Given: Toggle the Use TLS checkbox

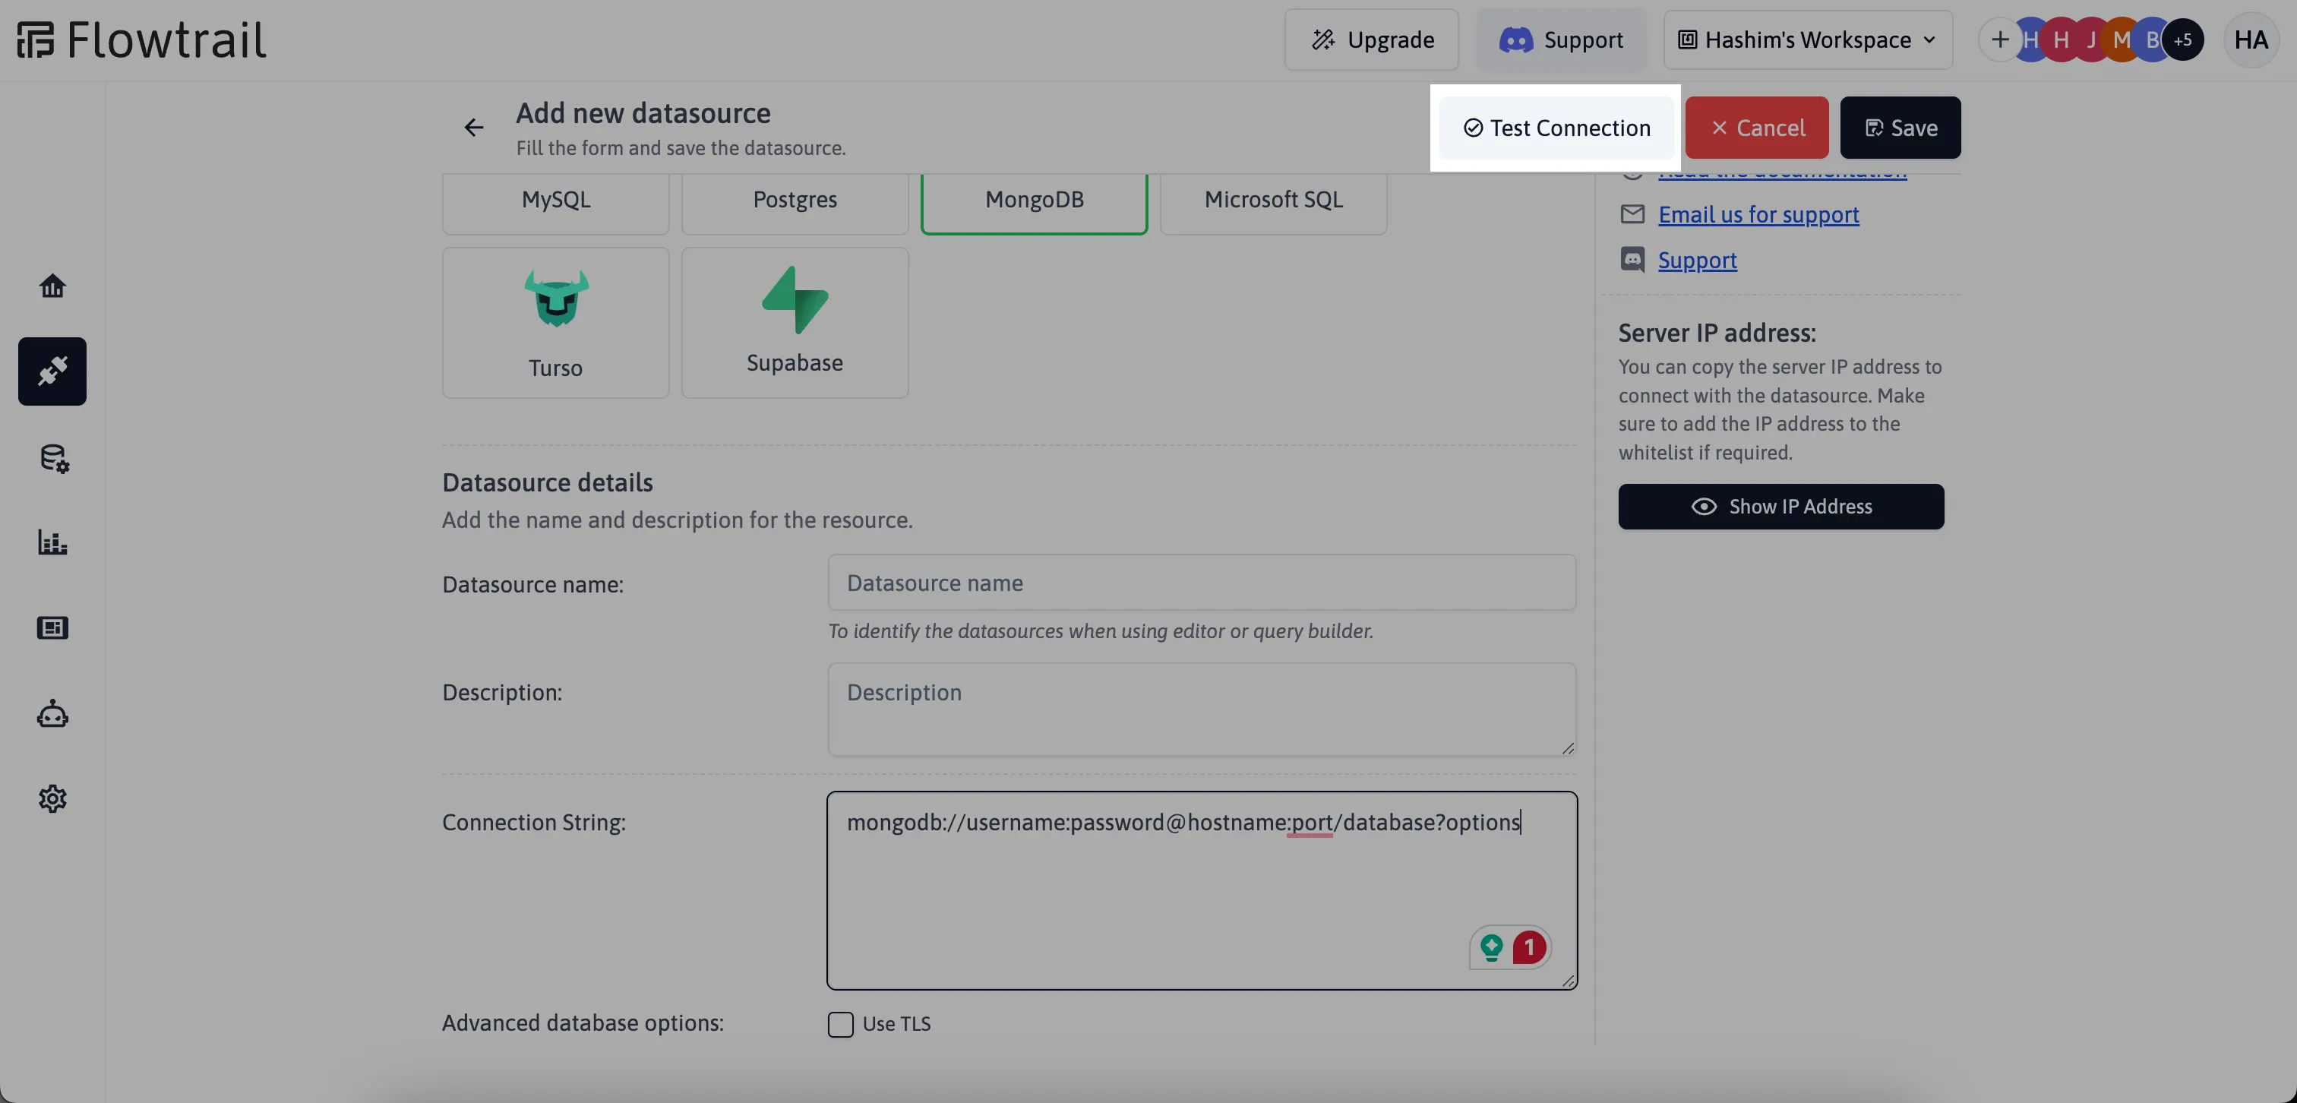Looking at the screenshot, I should [x=840, y=1024].
